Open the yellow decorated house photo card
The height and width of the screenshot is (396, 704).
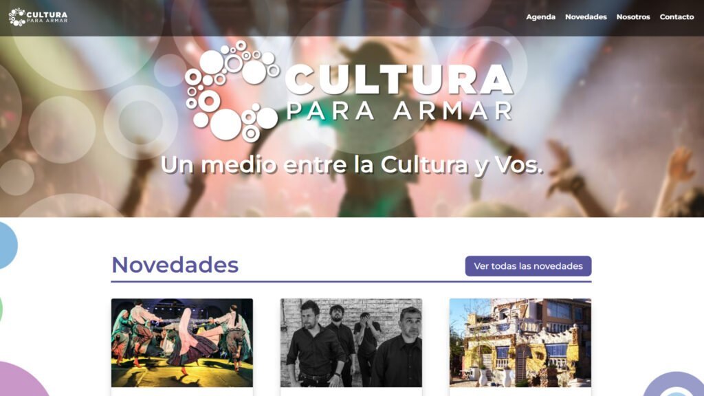pyautogui.click(x=520, y=342)
